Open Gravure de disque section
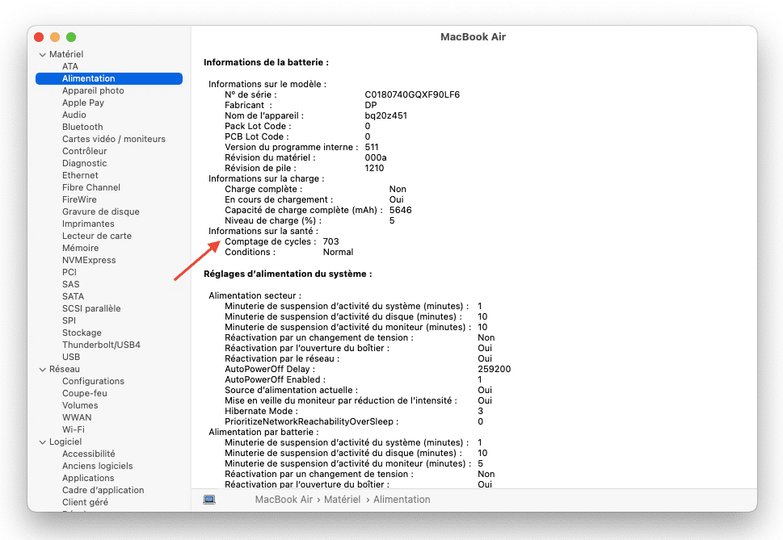 coord(100,211)
